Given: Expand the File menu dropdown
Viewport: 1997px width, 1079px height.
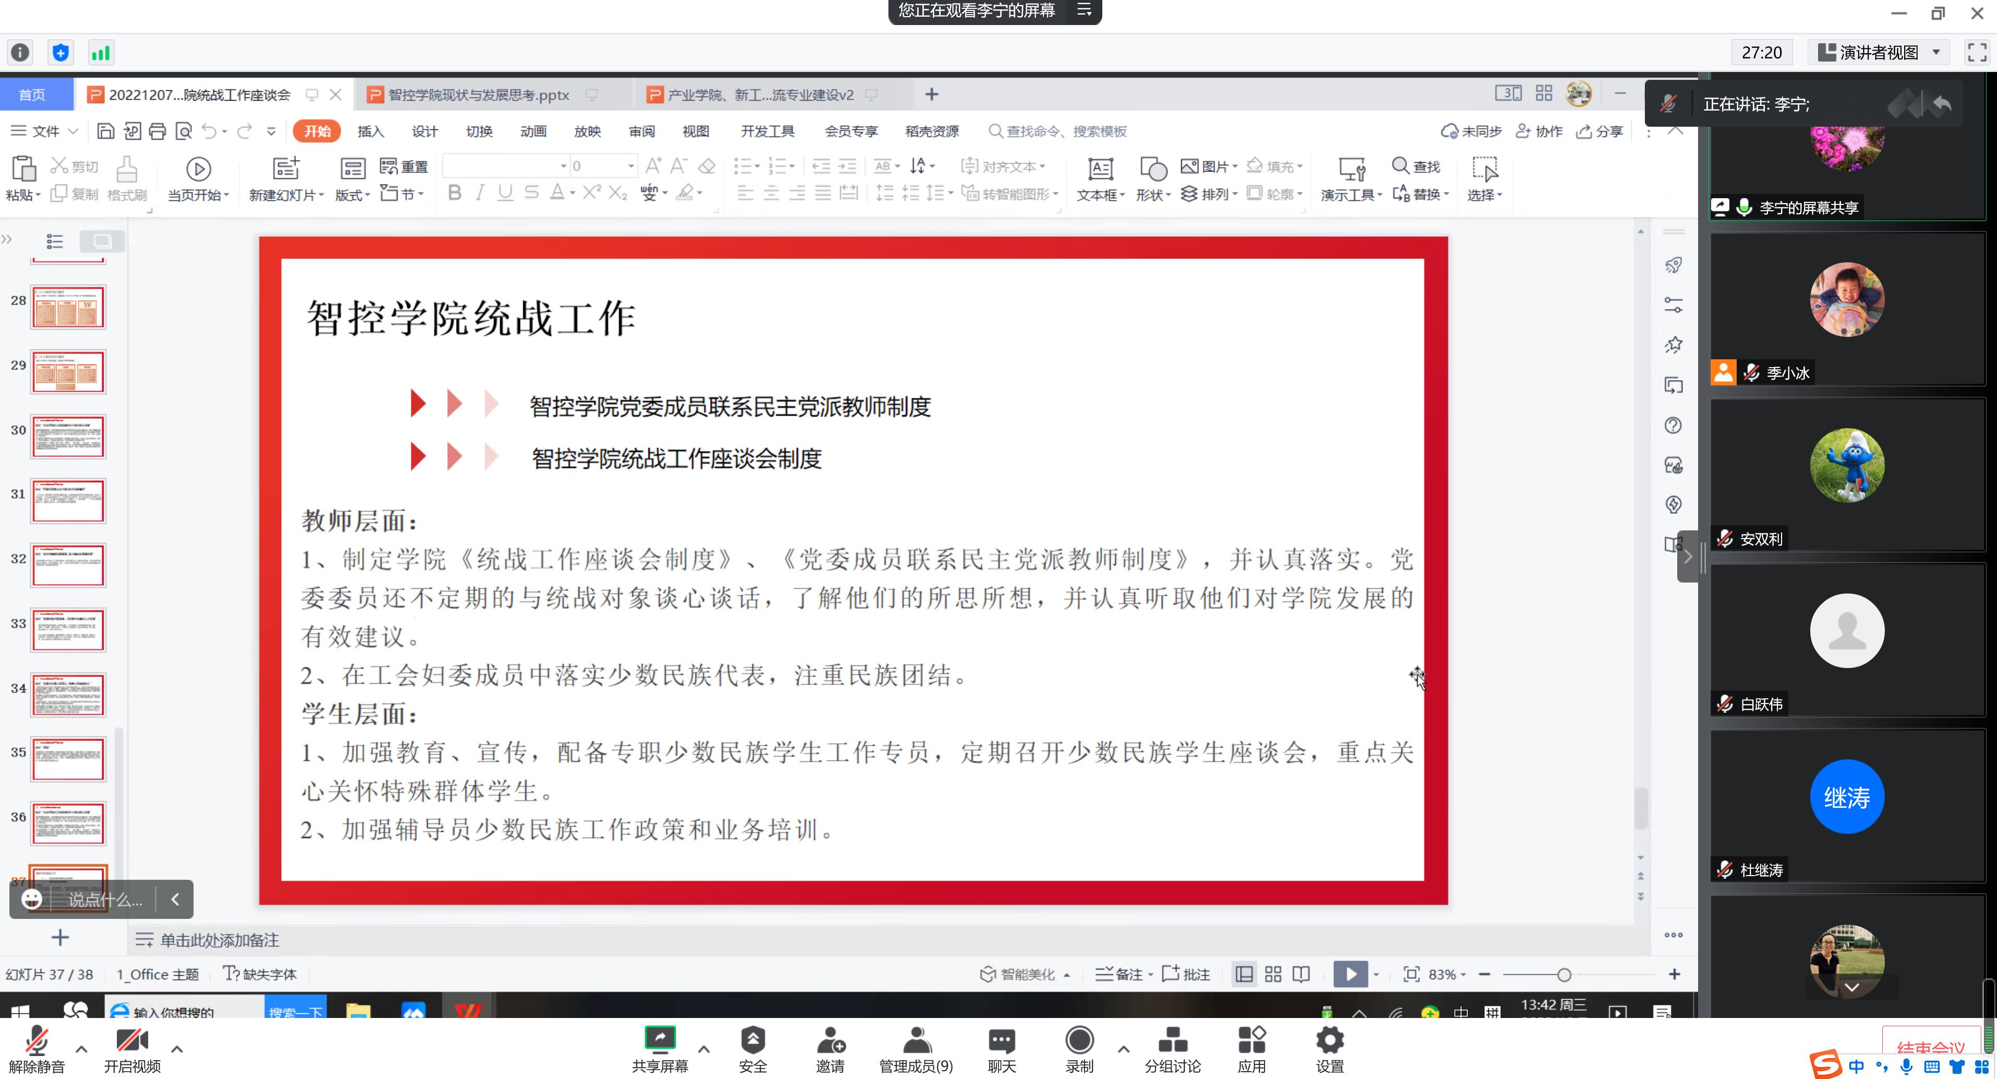Looking at the screenshot, I should [44, 131].
